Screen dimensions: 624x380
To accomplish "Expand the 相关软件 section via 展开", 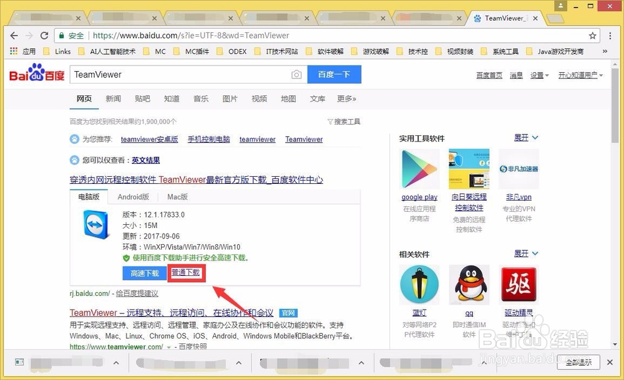I will [525, 253].
